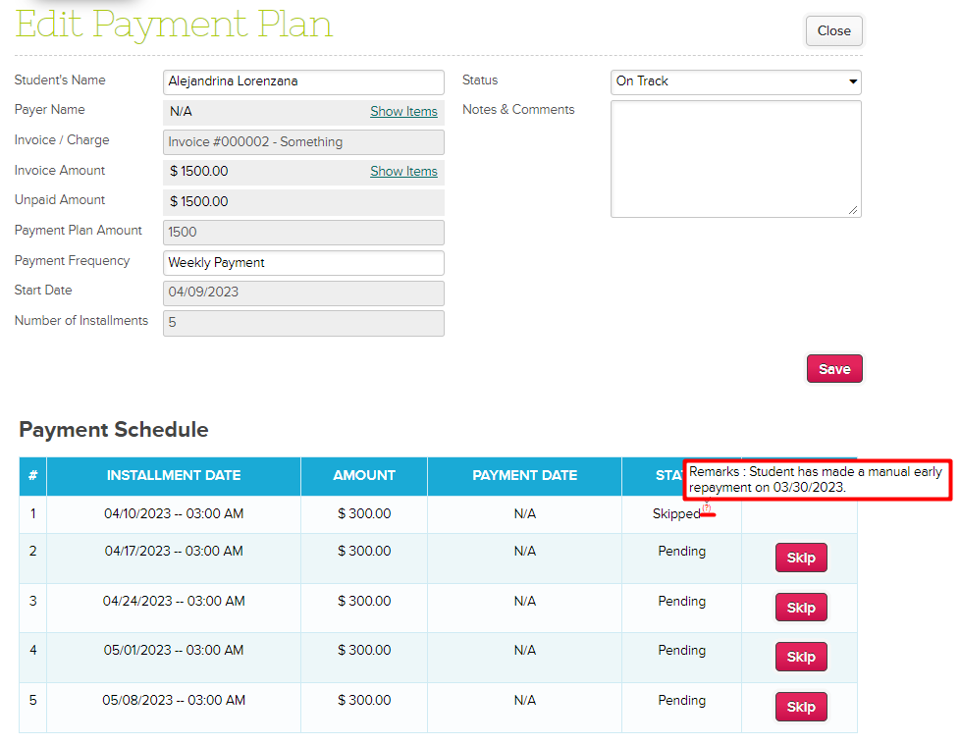Click into the Notes & Comments textarea
The width and height of the screenshot is (960, 745).
pyautogui.click(x=735, y=158)
